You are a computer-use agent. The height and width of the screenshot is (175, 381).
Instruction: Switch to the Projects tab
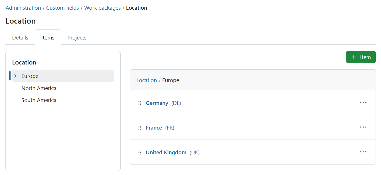(77, 37)
